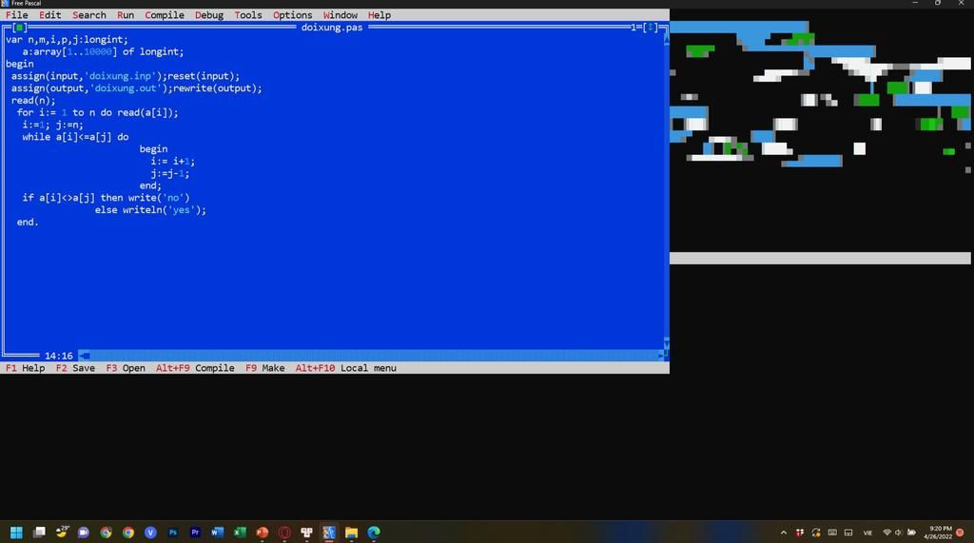Open the weather widget on taskbar
This screenshot has width=974, height=543.
click(62, 532)
